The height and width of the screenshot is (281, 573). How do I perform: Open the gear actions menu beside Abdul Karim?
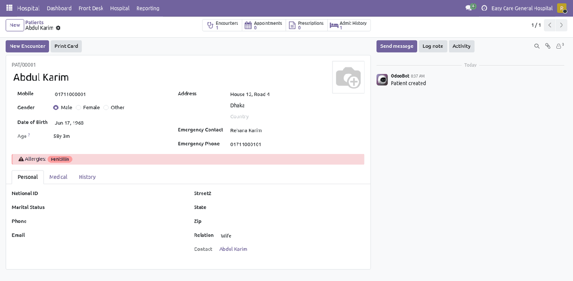pos(58,28)
